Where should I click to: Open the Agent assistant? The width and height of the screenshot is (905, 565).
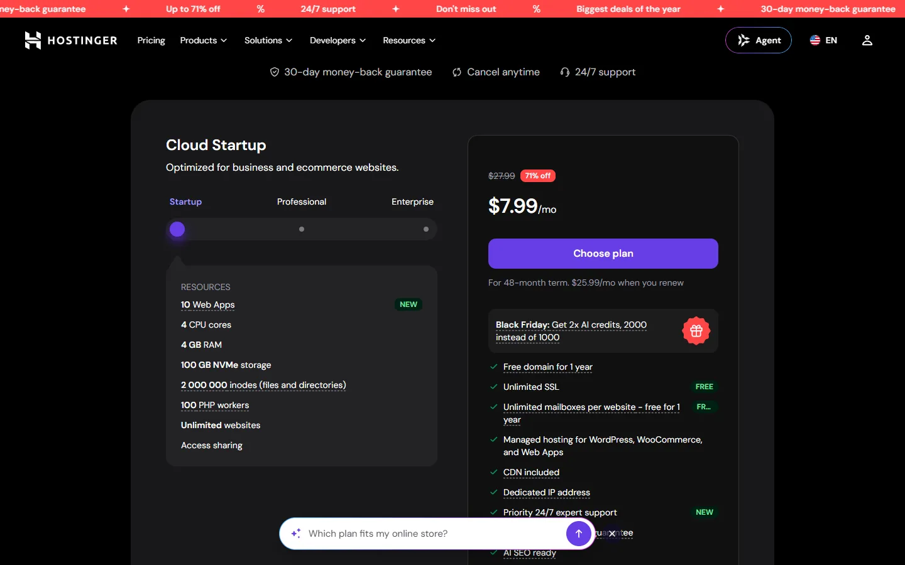coord(759,40)
